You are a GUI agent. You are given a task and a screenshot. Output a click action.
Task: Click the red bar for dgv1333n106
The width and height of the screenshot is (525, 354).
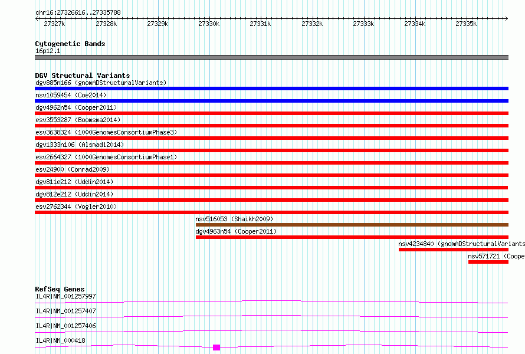[271, 150]
